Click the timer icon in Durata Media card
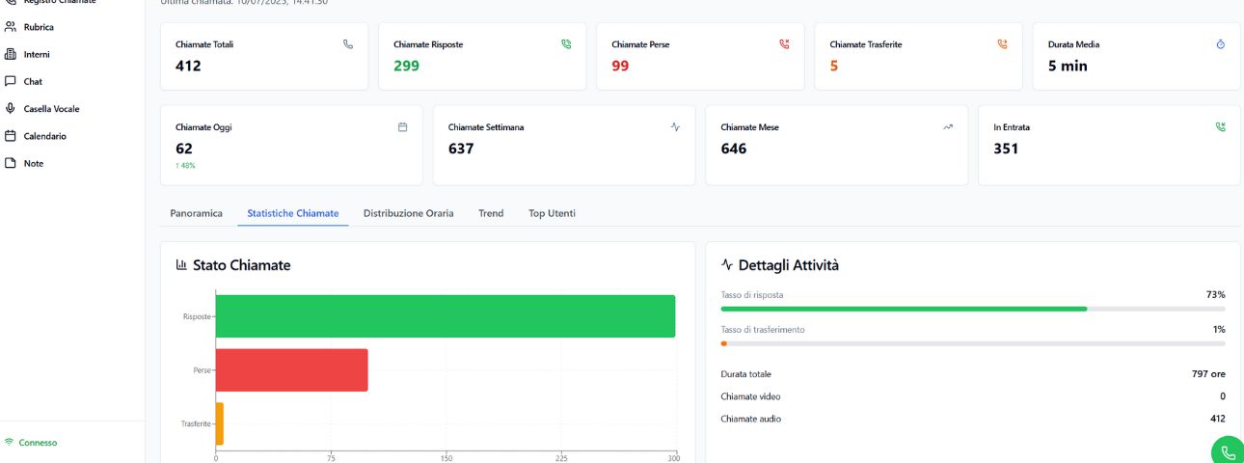The image size is (1244, 463). coord(1221,44)
